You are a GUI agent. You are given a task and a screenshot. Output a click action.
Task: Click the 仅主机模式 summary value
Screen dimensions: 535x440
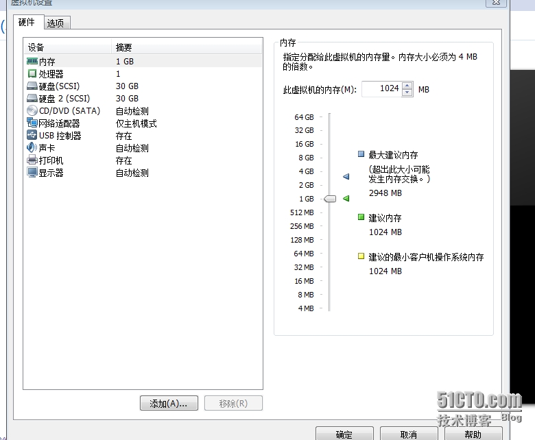coord(136,123)
